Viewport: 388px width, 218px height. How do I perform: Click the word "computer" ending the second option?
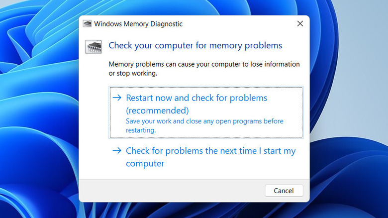click(x=145, y=163)
